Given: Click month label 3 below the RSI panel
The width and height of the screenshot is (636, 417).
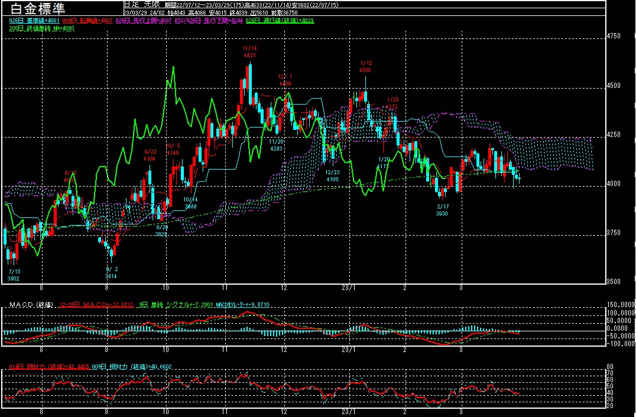Looking at the screenshot, I should [x=461, y=411].
